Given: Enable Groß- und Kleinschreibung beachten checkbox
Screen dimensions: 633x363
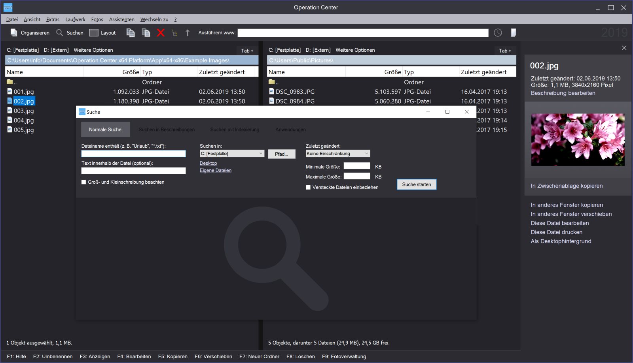Looking at the screenshot, I should 83,182.
